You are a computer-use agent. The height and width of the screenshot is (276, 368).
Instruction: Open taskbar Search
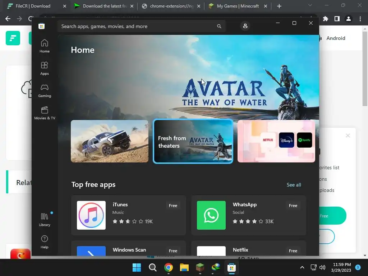pos(152,267)
